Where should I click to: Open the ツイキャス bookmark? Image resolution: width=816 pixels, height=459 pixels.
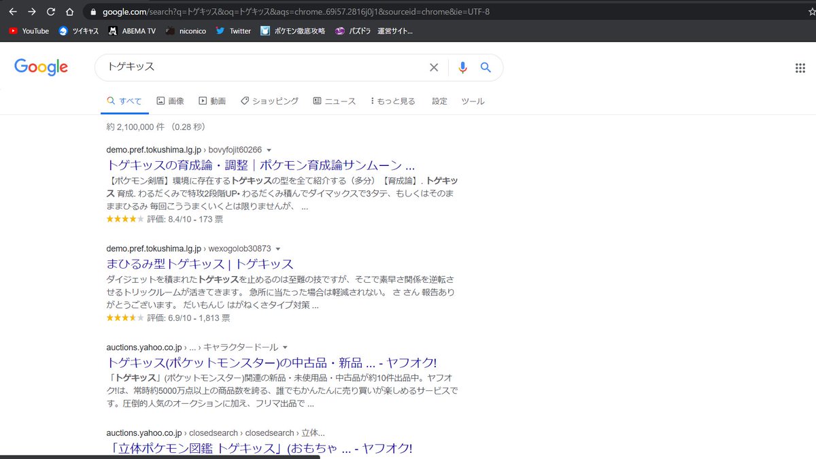pyautogui.click(x=79, y=31)
